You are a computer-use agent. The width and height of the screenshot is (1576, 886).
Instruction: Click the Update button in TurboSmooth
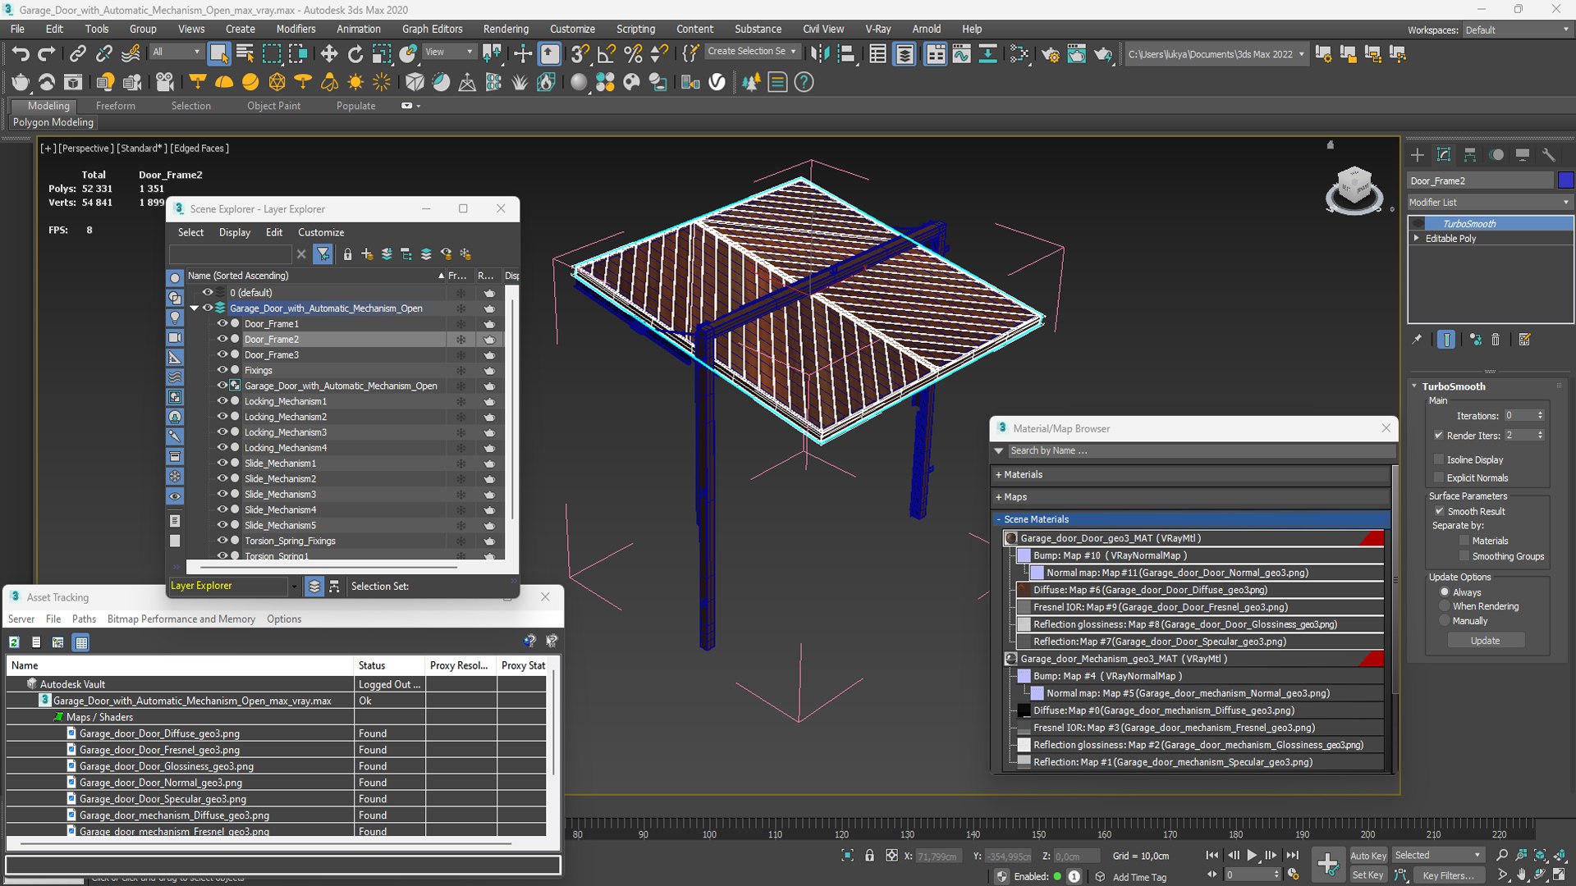(x=1485, y=641)
